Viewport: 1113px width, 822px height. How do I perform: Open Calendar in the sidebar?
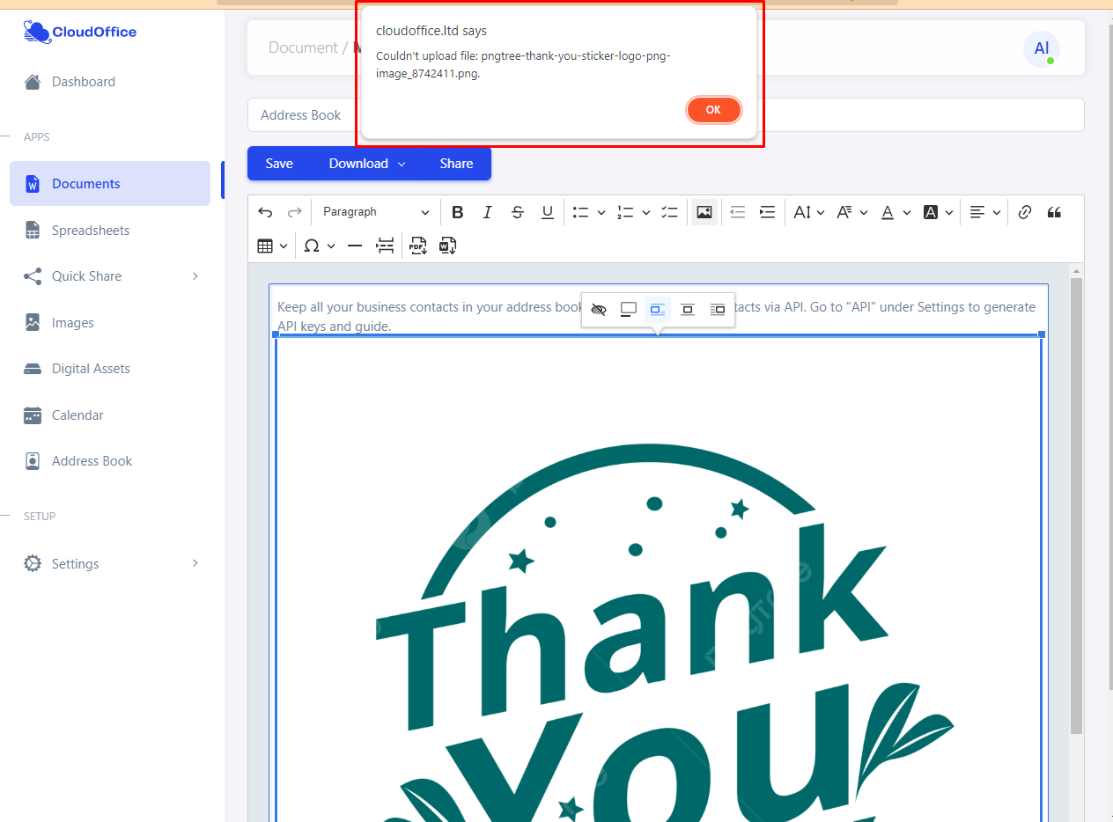(77, 415)
